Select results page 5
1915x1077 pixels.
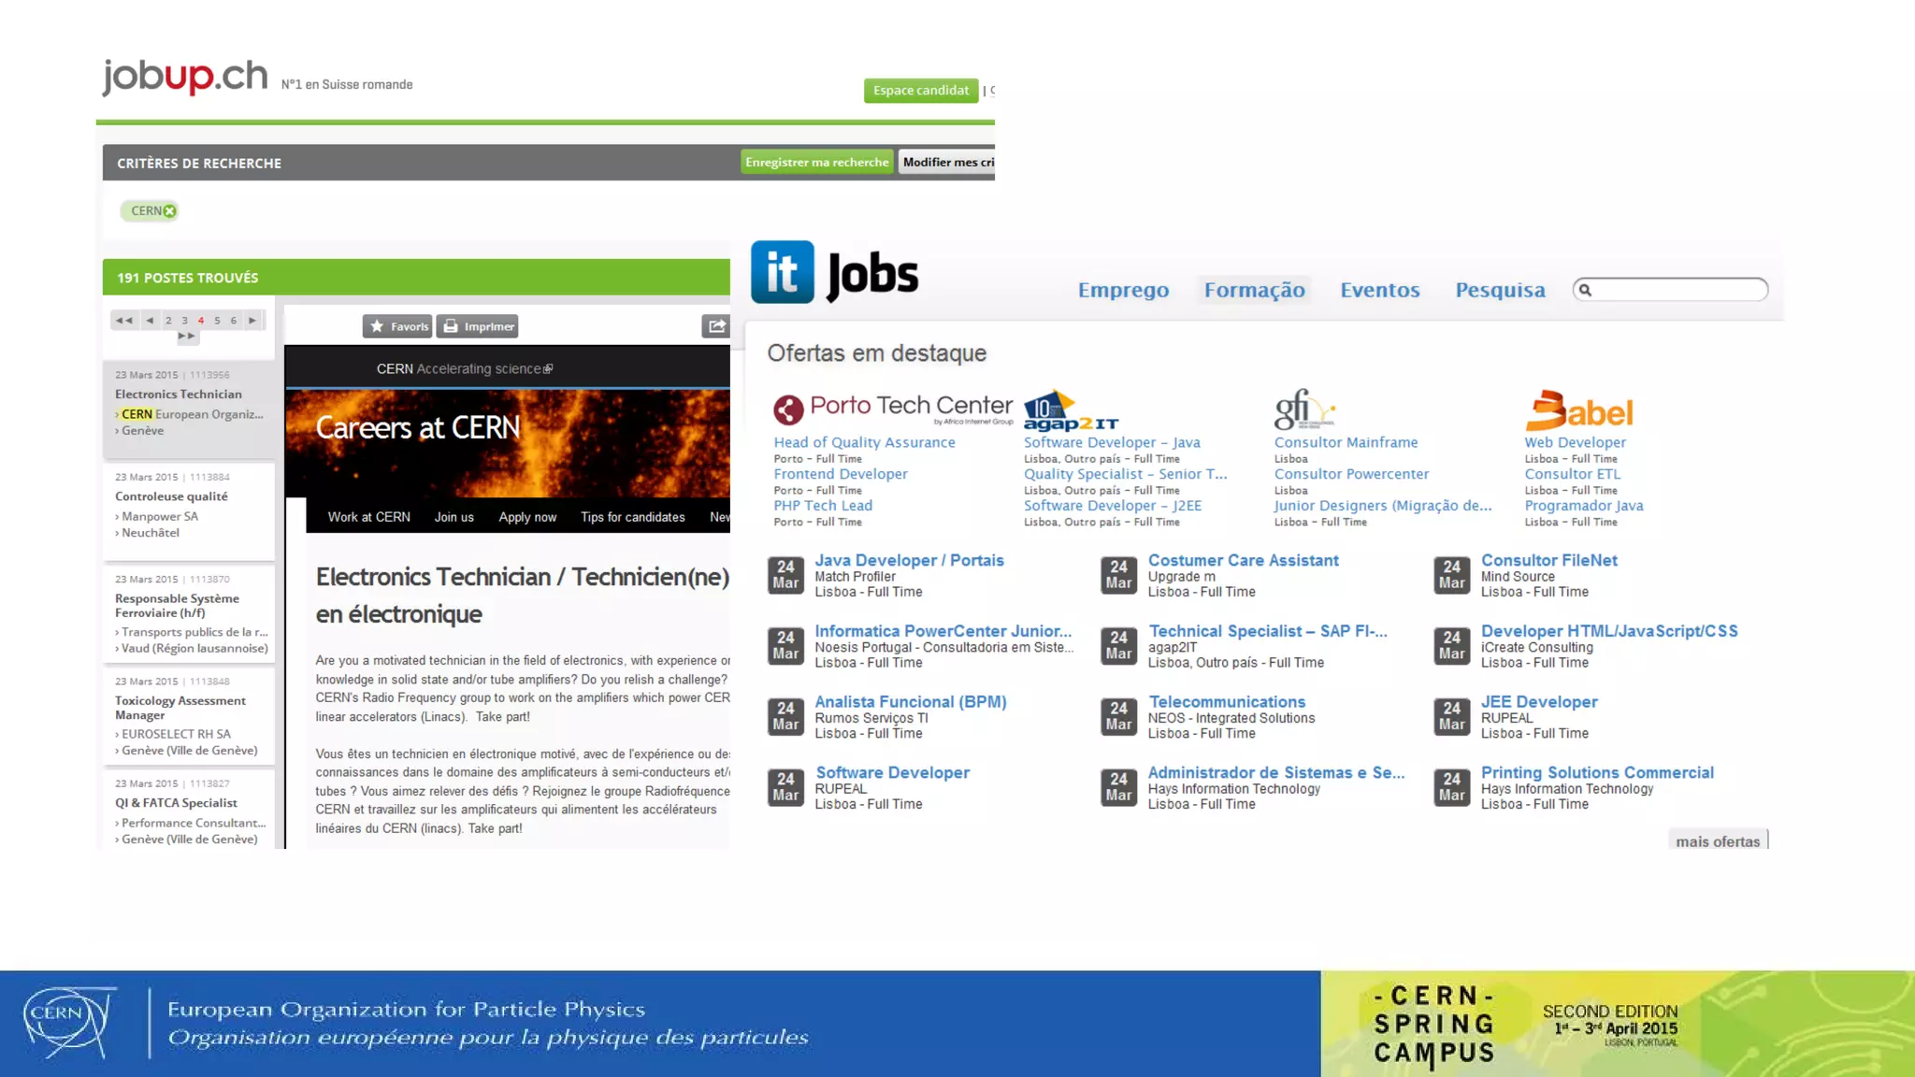217,321
